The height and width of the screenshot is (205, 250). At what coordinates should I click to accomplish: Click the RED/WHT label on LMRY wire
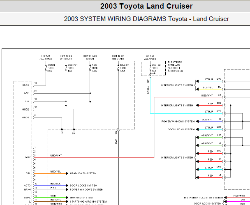tap(56, 155)
